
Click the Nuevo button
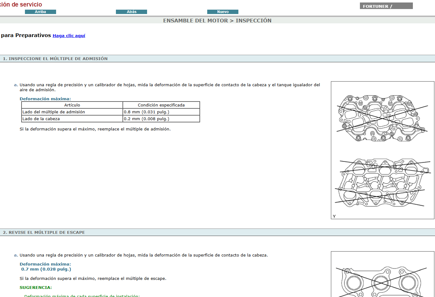point(222,12)
